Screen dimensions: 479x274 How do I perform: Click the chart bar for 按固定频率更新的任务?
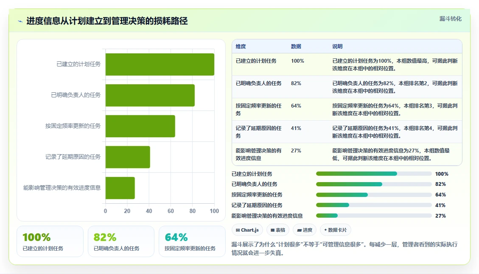point(140,126)
